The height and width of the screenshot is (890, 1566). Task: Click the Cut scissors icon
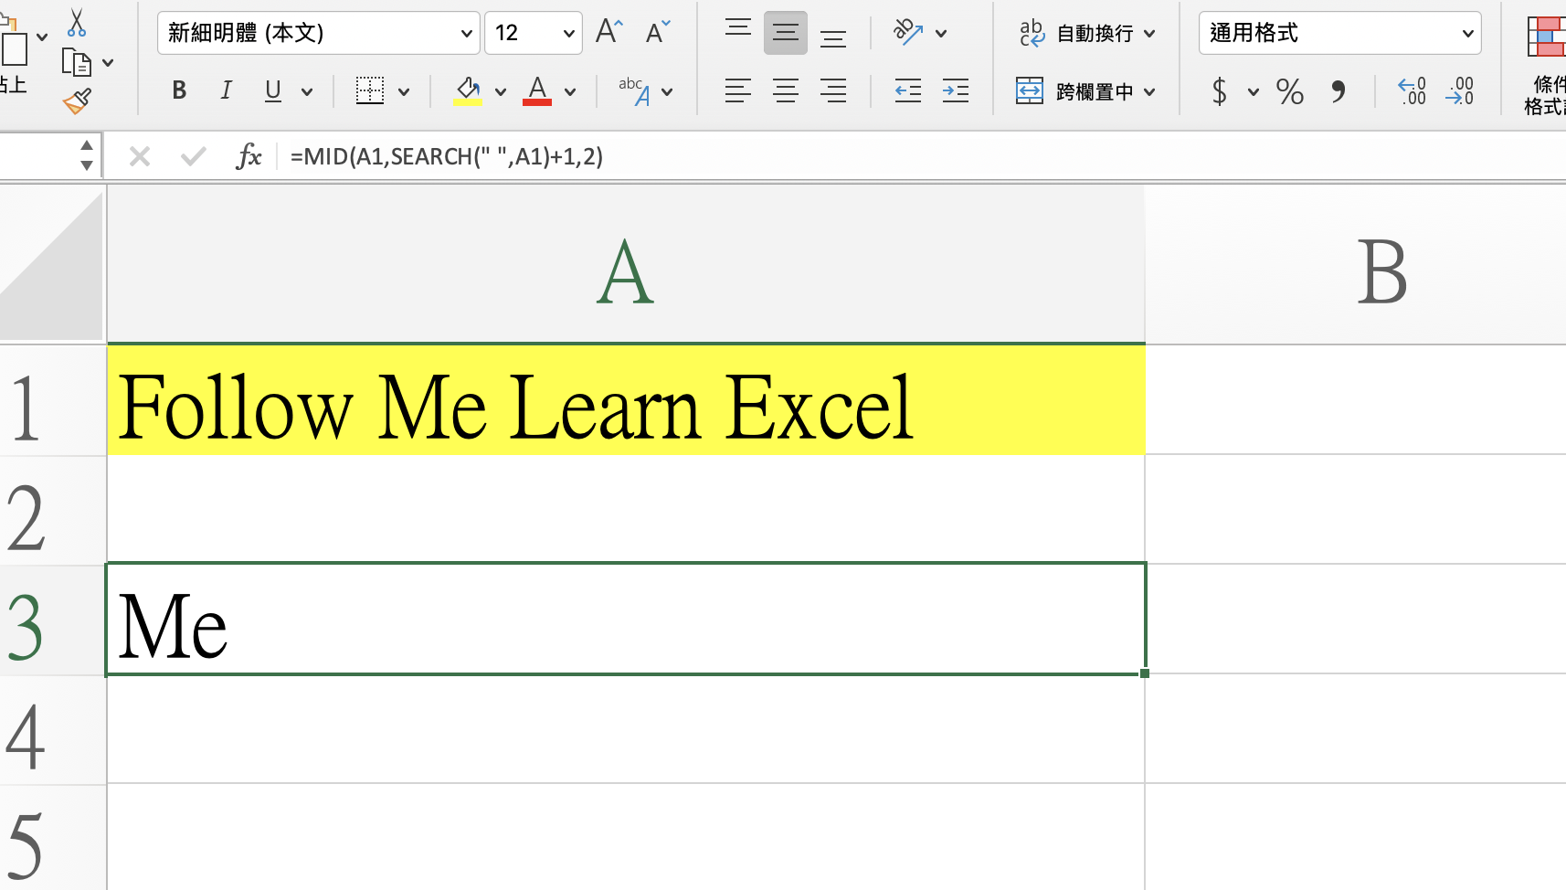tap(77, 23)
